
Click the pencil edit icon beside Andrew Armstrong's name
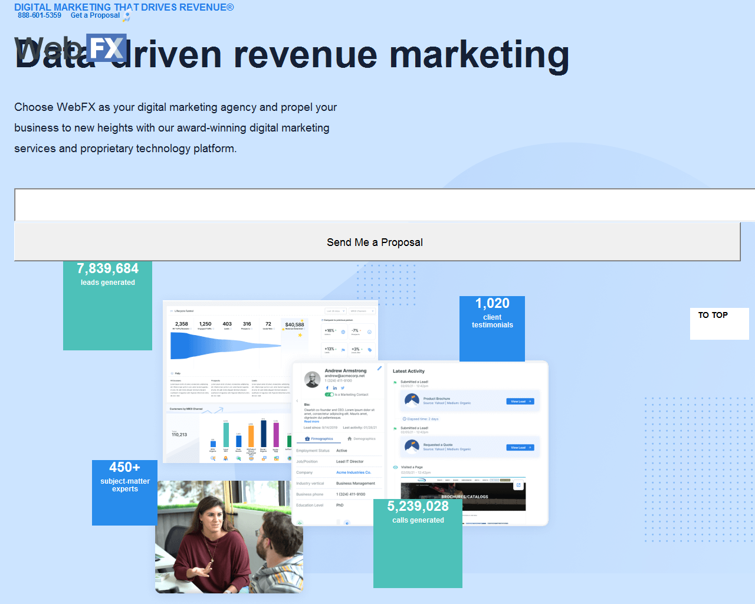[x=379, y=368]
